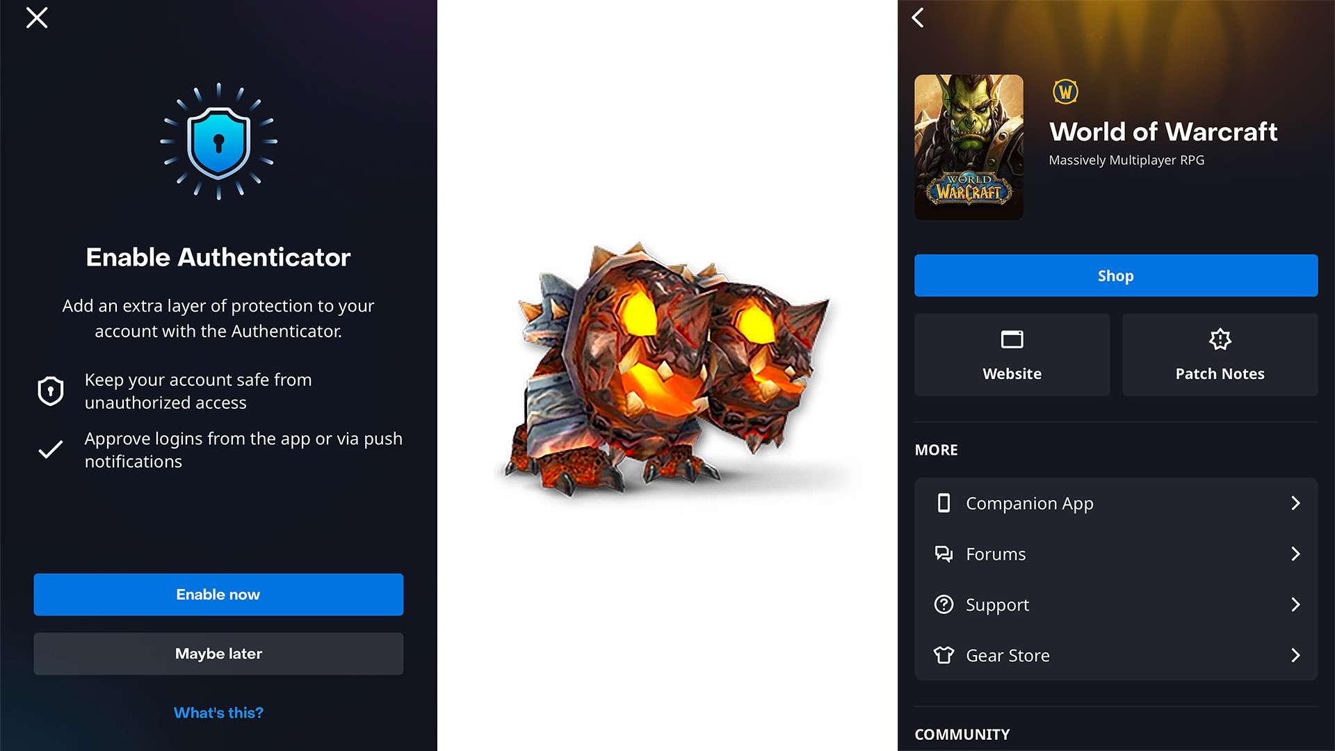This screenshot has height=751, width=1335.
Task: Select the Shop tab button
Action: click(x=1115, y=276)
